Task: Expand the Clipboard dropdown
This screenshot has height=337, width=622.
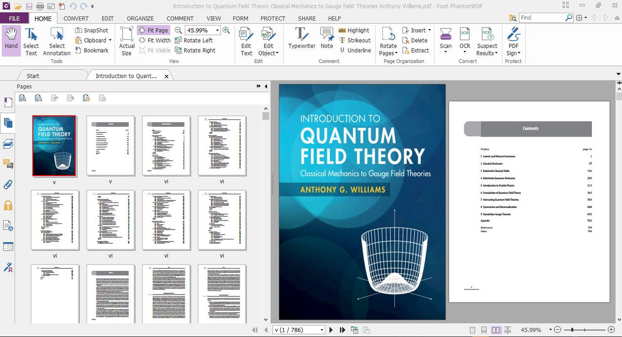Action: [110, 40]
